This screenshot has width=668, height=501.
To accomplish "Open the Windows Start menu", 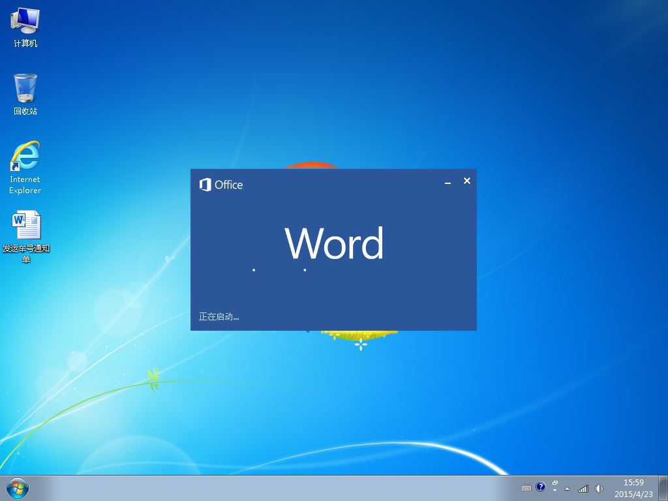I will pyautogui.click(x=18, y=488).
